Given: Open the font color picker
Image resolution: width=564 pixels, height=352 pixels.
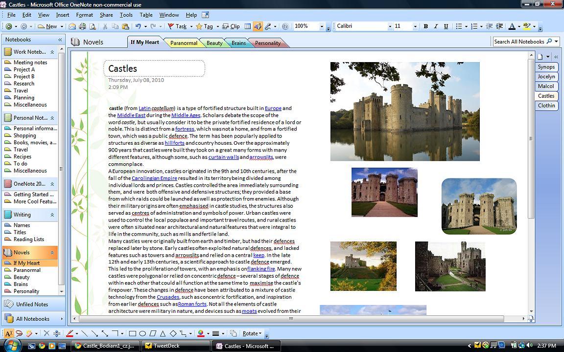Looking at the screenshot, I should point(512,26).
